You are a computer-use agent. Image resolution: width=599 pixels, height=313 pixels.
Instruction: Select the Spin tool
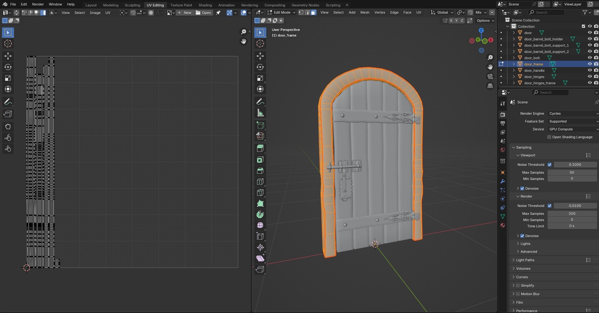tap(260, 214)
